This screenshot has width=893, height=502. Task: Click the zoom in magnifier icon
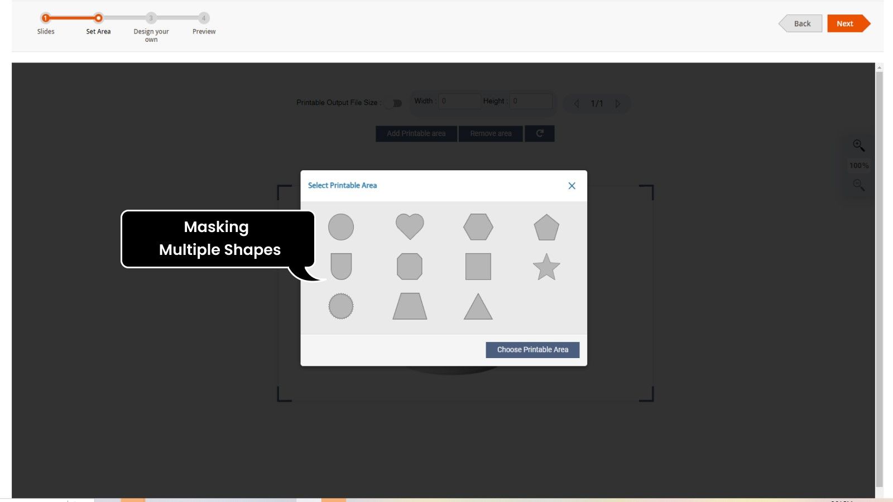click(x=858, y=146)
